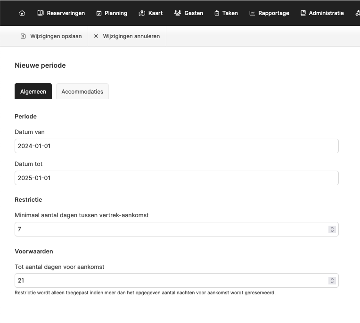
Task: Open the Gasten menu
Action: coord(189,13)
